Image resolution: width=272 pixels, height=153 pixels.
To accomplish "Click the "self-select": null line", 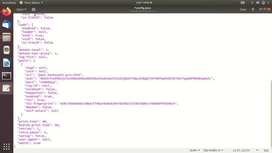I will [42, 110].
